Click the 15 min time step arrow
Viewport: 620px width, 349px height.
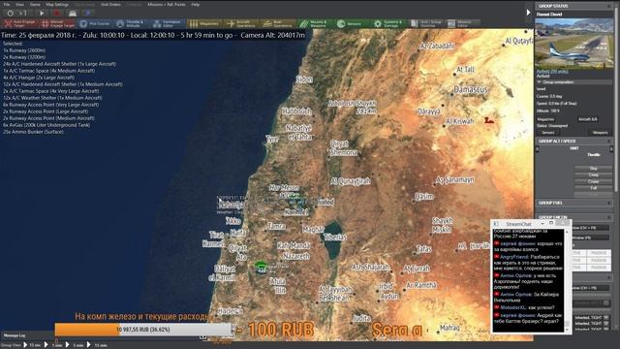click(89, 345)
